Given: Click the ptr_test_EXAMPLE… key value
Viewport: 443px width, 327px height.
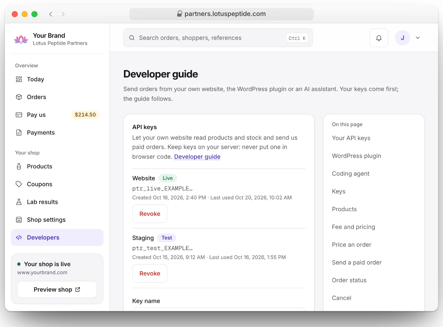Looking at the screenshot, I should pyautogui.click(x=162, y=248).
